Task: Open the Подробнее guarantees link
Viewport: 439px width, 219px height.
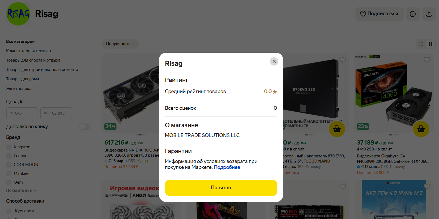Action: coord(227,167)
